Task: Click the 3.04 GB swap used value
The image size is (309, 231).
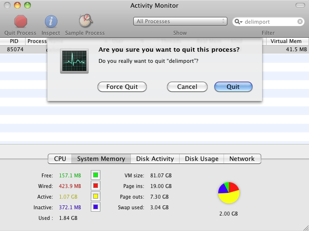Action: 159,207
